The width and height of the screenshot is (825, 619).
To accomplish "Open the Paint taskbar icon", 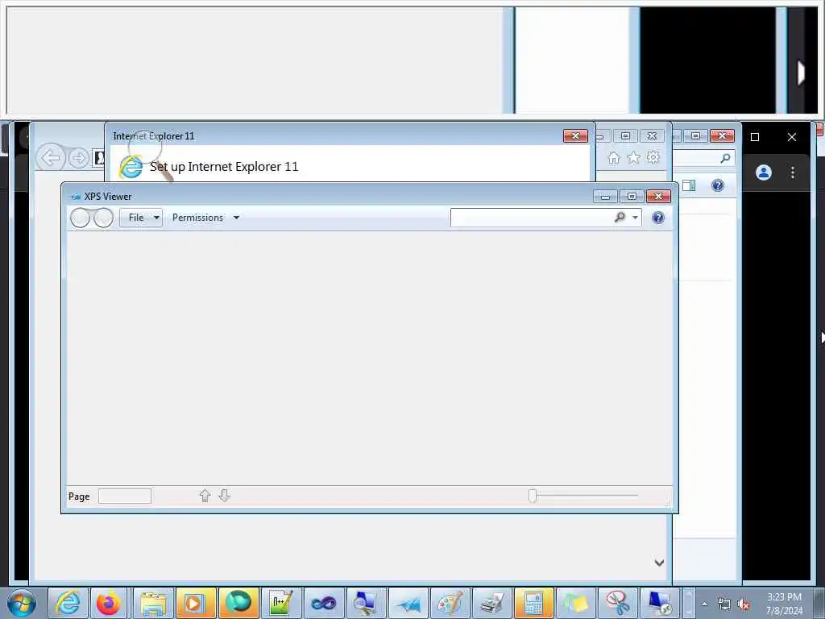I will [450, 603].
